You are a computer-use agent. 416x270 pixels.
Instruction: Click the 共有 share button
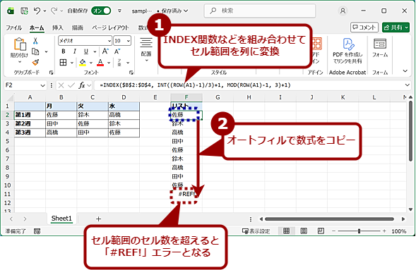pyautogui.click(x=396, y=27)
